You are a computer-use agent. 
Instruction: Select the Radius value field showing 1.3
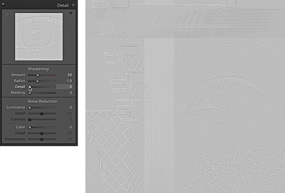pos(69,81)
